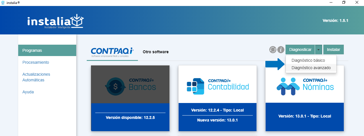
Task: Click Bancos available version 12.2.5 label
Action: [x=130, y=117]
